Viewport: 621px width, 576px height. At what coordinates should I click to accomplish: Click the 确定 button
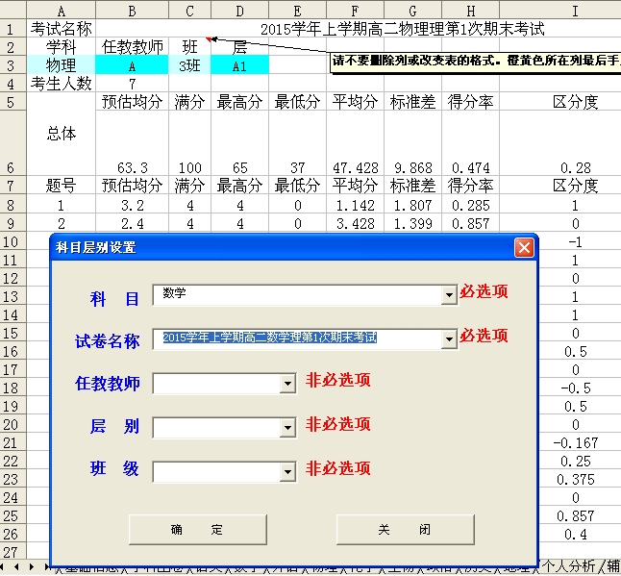pos(197,530)
